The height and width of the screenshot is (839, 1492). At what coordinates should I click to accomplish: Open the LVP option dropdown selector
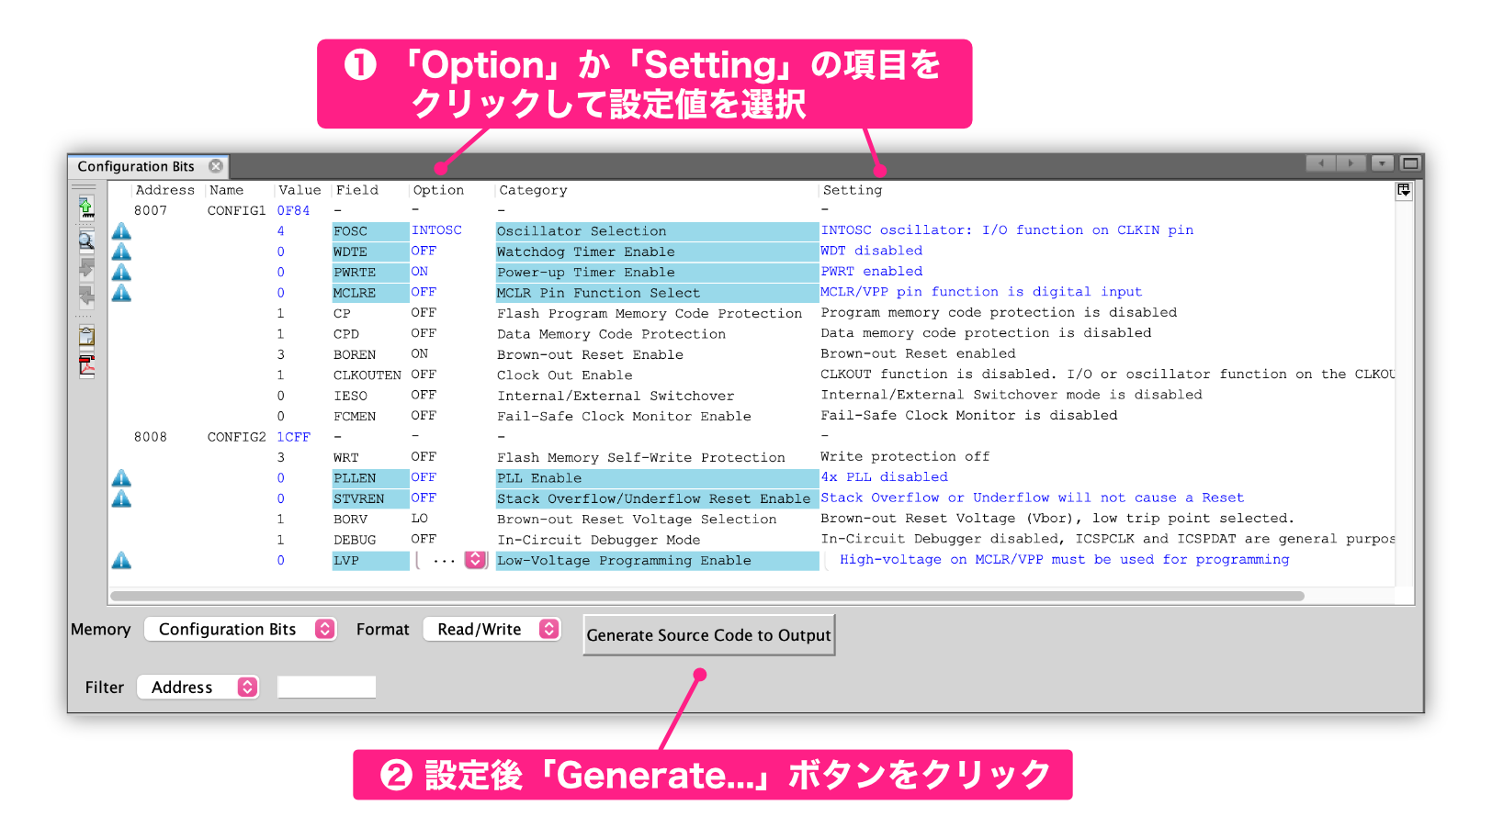(x=475, y=560)
